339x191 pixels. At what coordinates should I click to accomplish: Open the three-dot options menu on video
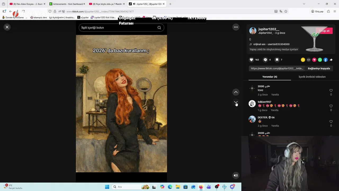tap(236, 27)
